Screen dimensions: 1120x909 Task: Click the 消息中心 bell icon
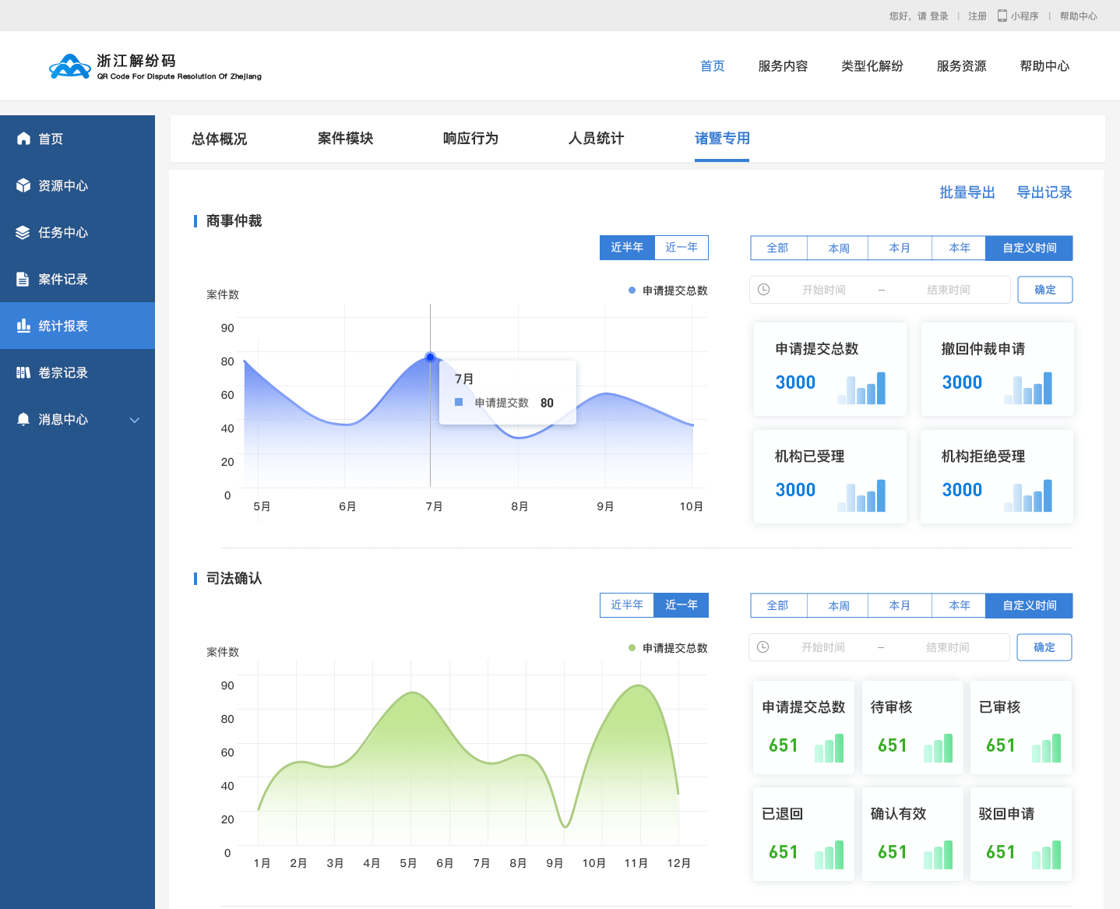[23, 419]
